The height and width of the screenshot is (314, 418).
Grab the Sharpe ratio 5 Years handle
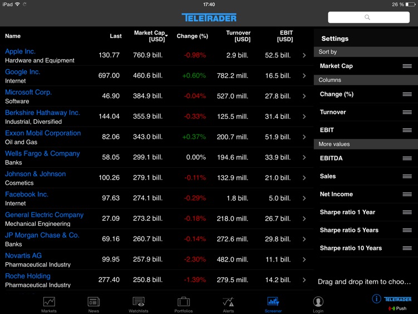[x=407, y=230]
